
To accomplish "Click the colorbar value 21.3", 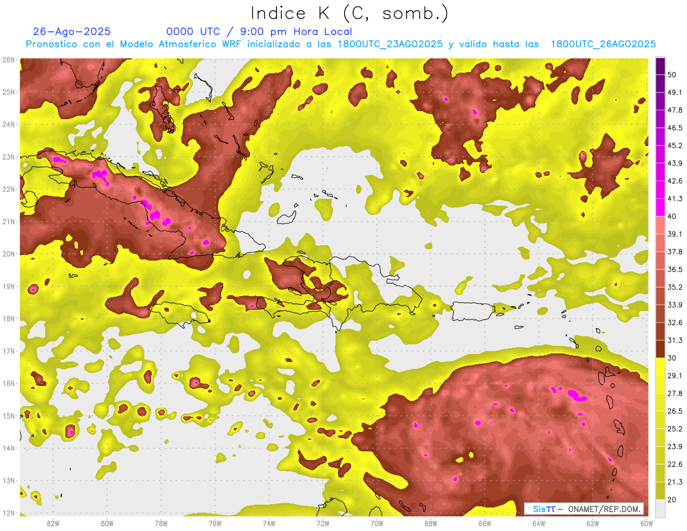I will [675, 482].
